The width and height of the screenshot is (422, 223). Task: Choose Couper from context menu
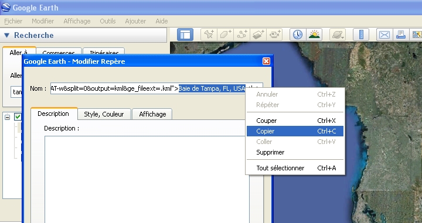[x=295, y=121]
